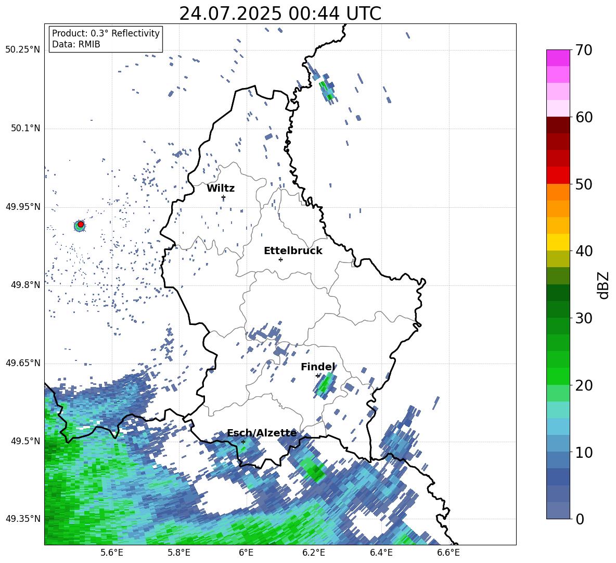Screen dimensions: 616x563
Task: Click the red radar site marker dot
Action: click(x=81, y=224)
